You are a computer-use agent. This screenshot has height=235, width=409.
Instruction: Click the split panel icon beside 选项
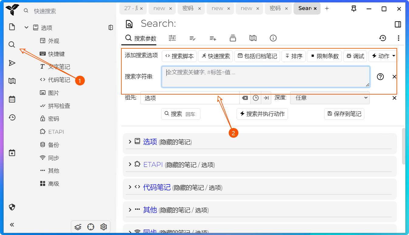click(x=111, y=28)
